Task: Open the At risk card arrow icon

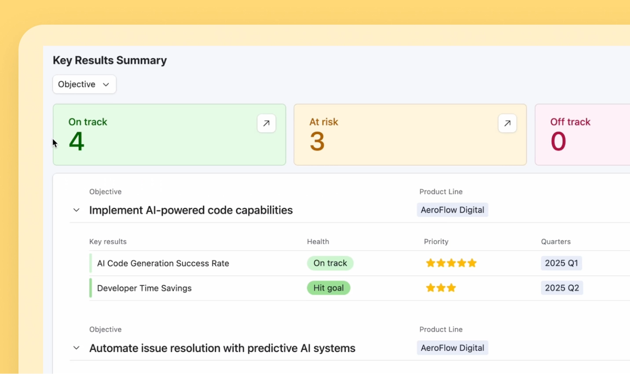Action: (x=507, y=124)
